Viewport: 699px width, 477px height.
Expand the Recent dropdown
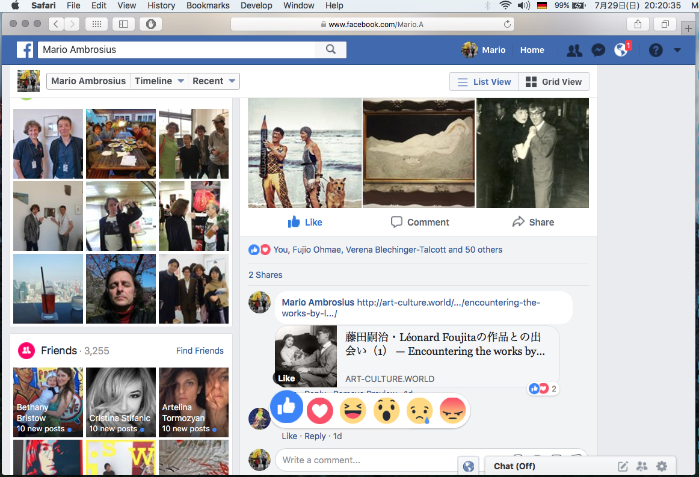(214, 81)
